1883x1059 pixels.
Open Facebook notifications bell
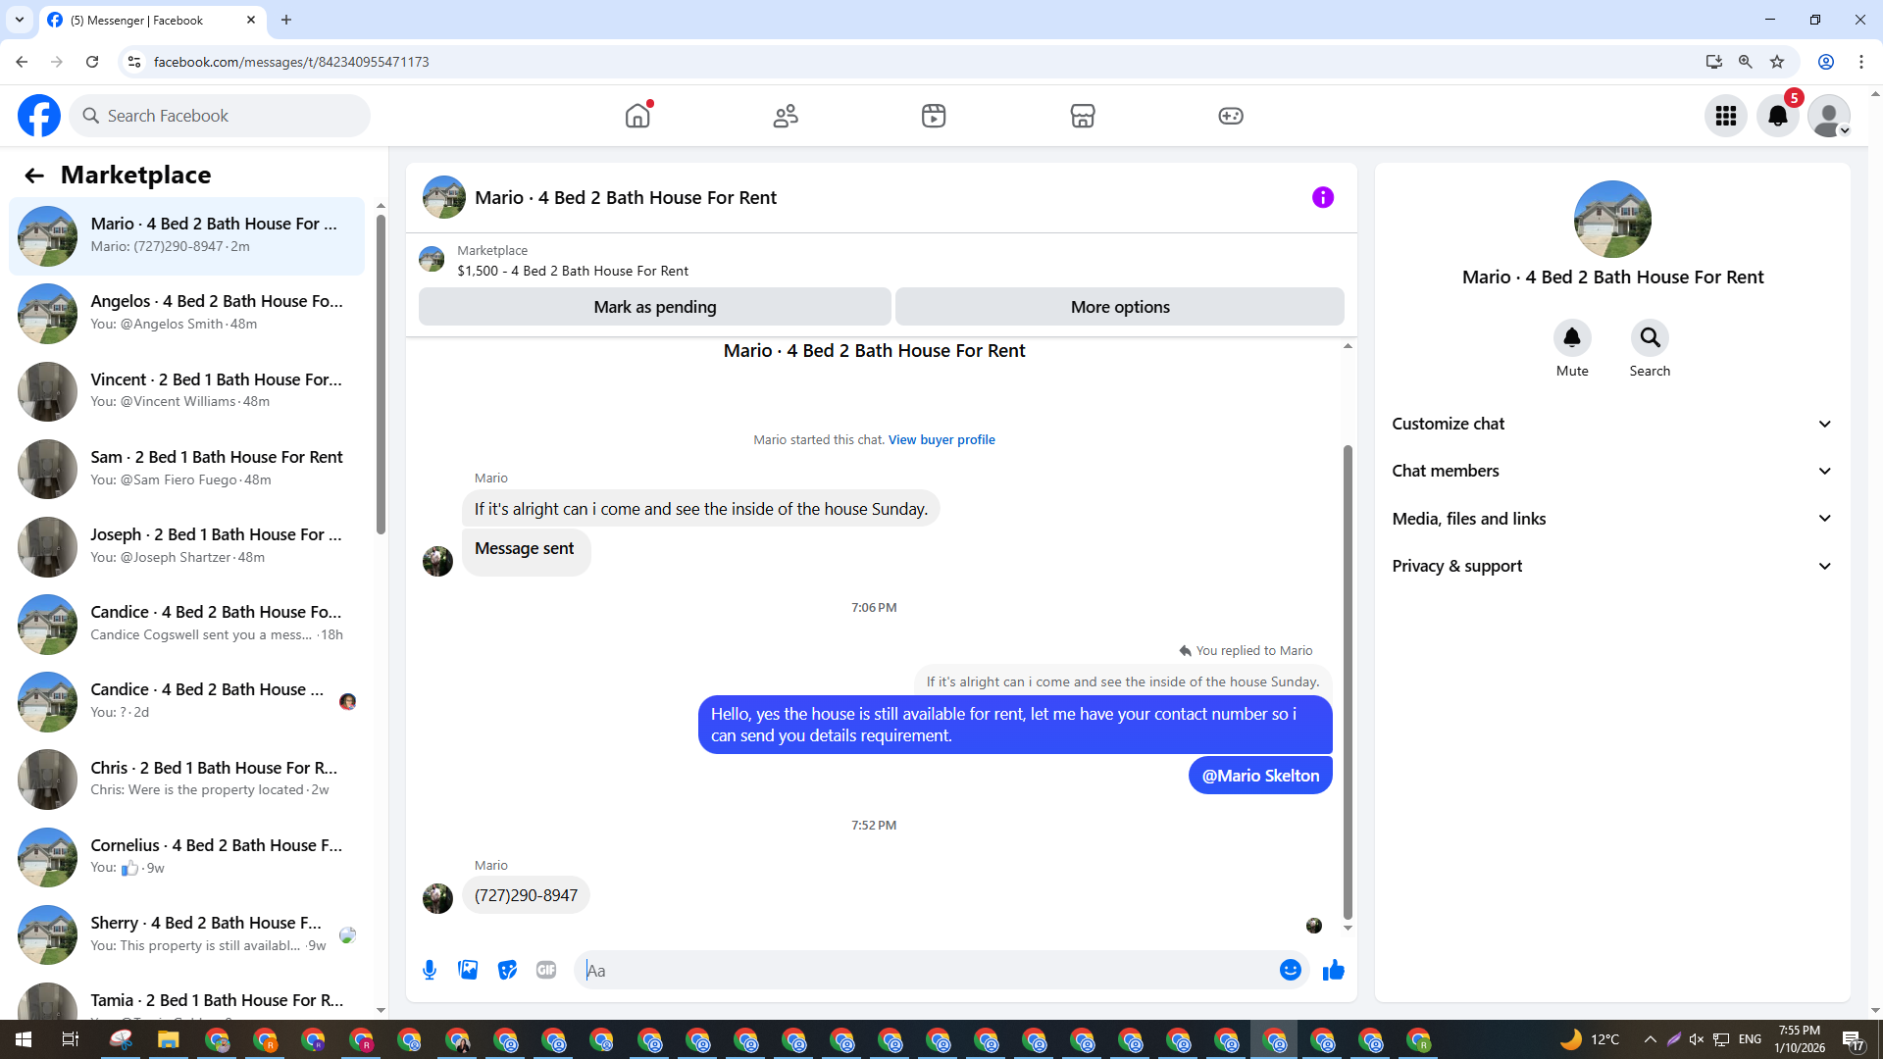click(1777, 116)
